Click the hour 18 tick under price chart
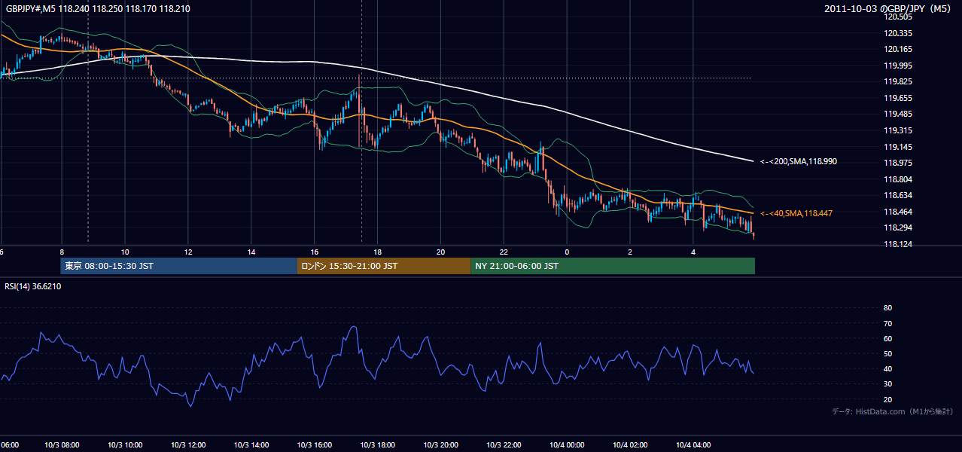 pyautogui.click(x=377, y=252)
